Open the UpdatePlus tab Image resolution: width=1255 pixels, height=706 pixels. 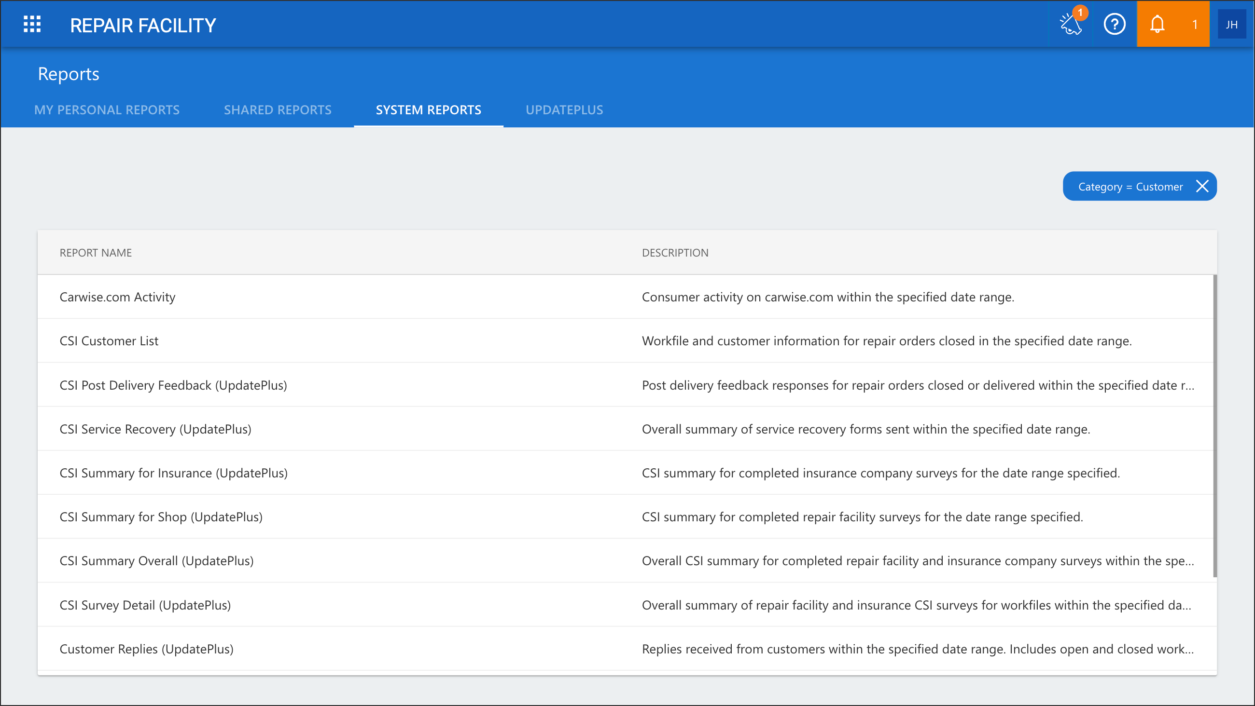click(x=564, y=110)
